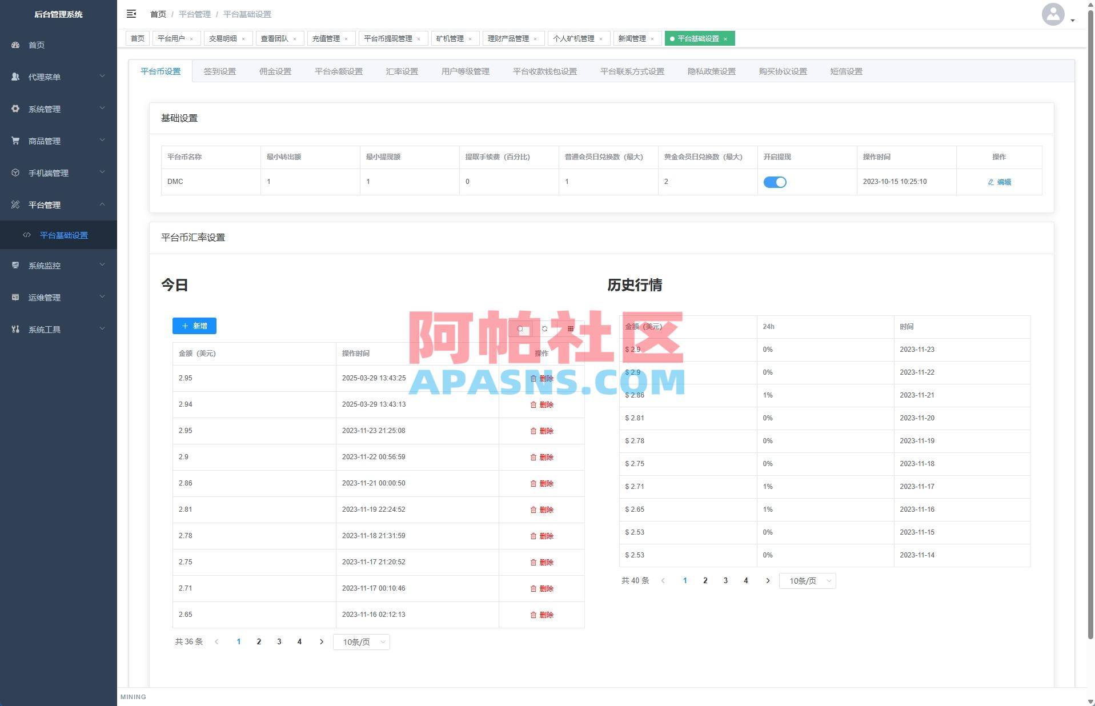Screen dimensions: 1095x706
Task: Click the column settings grid icon on the rate toolbar
Action: click(x=570, y=329)
